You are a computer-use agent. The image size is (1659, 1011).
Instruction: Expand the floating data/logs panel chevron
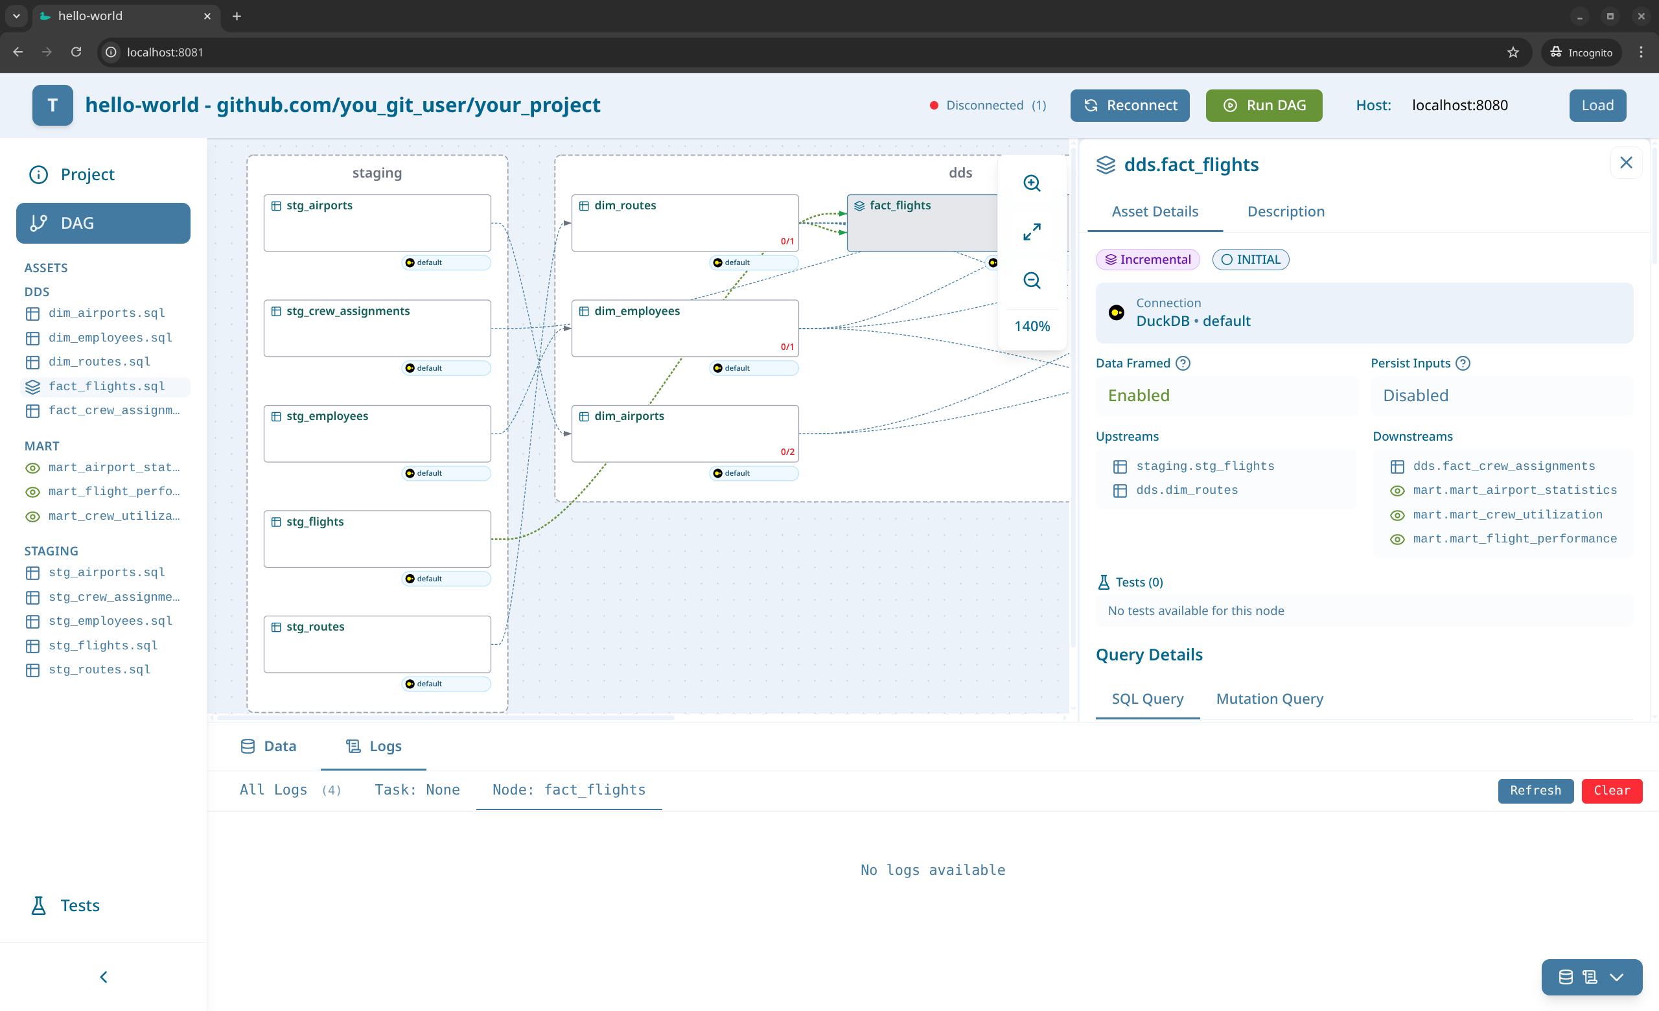(1617, 977)
